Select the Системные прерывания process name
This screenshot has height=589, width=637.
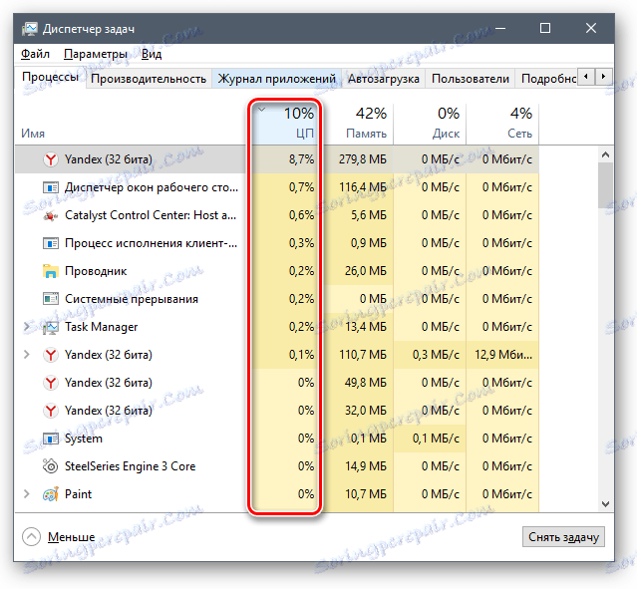132,299
